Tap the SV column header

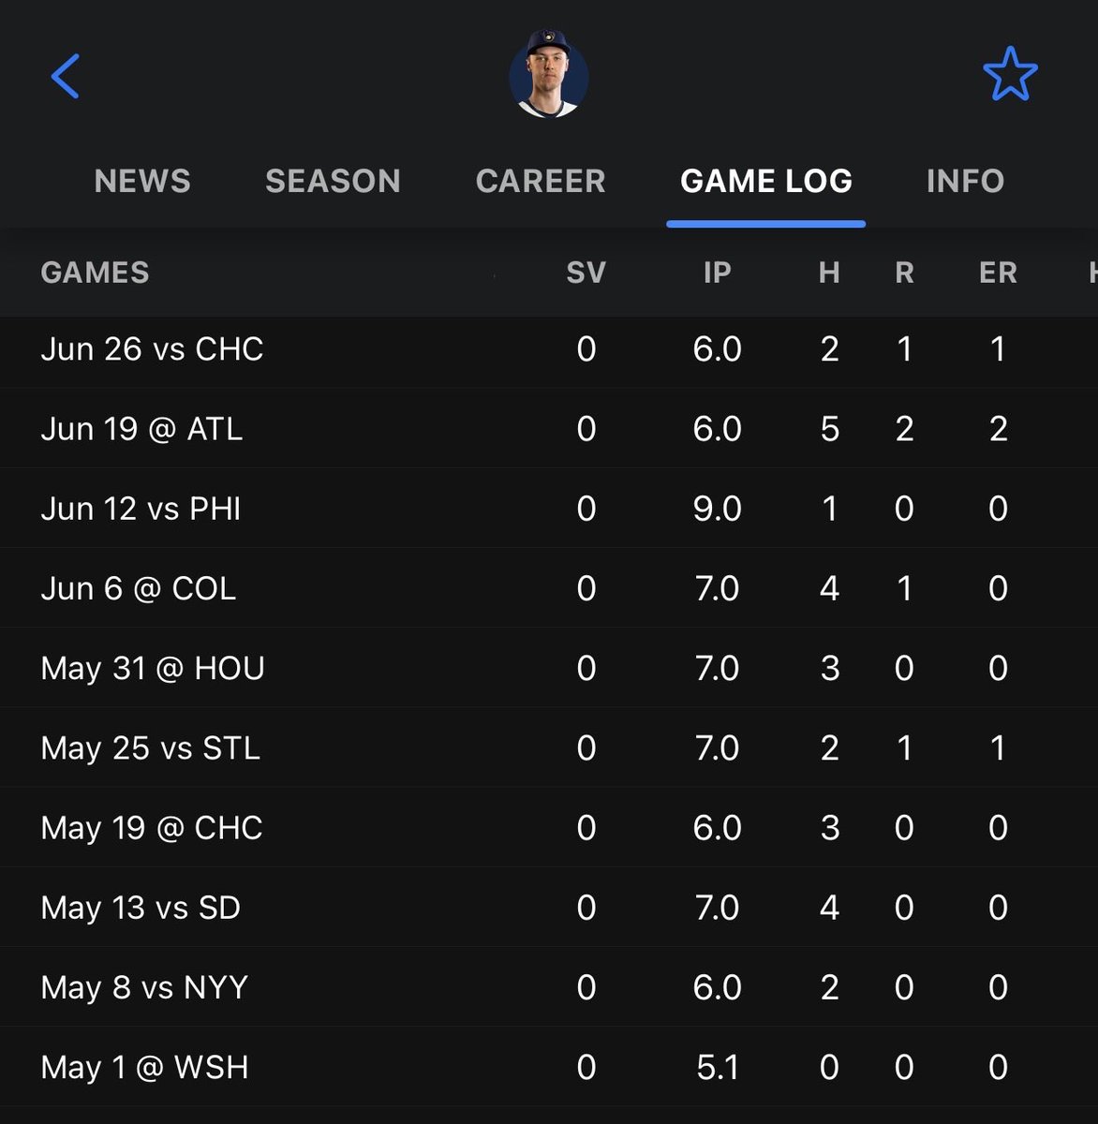tap(586, 273)
